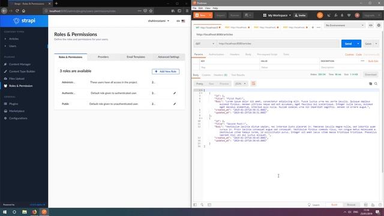
Task: Open the Save dropdown arrow
Action: pos(376,44)
